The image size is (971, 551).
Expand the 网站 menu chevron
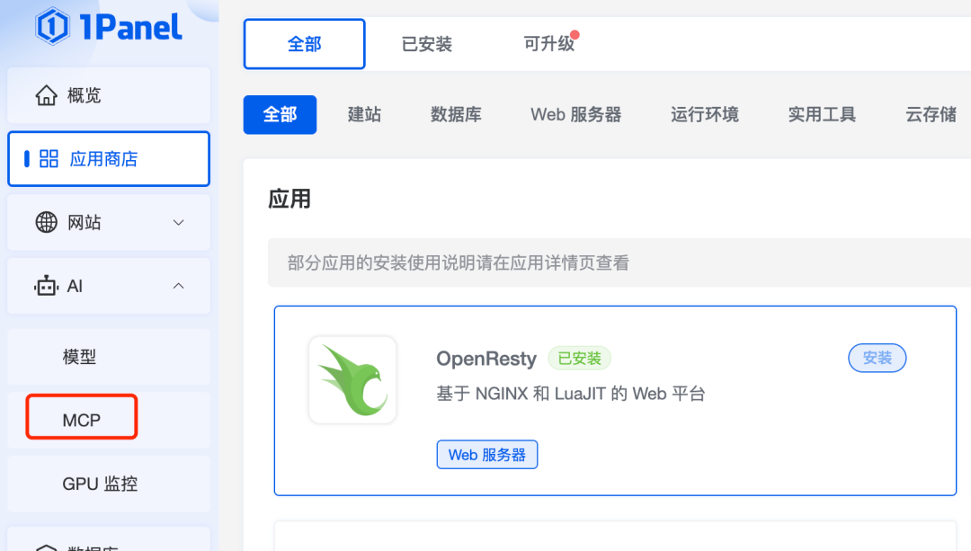click(x=178, y=222)
